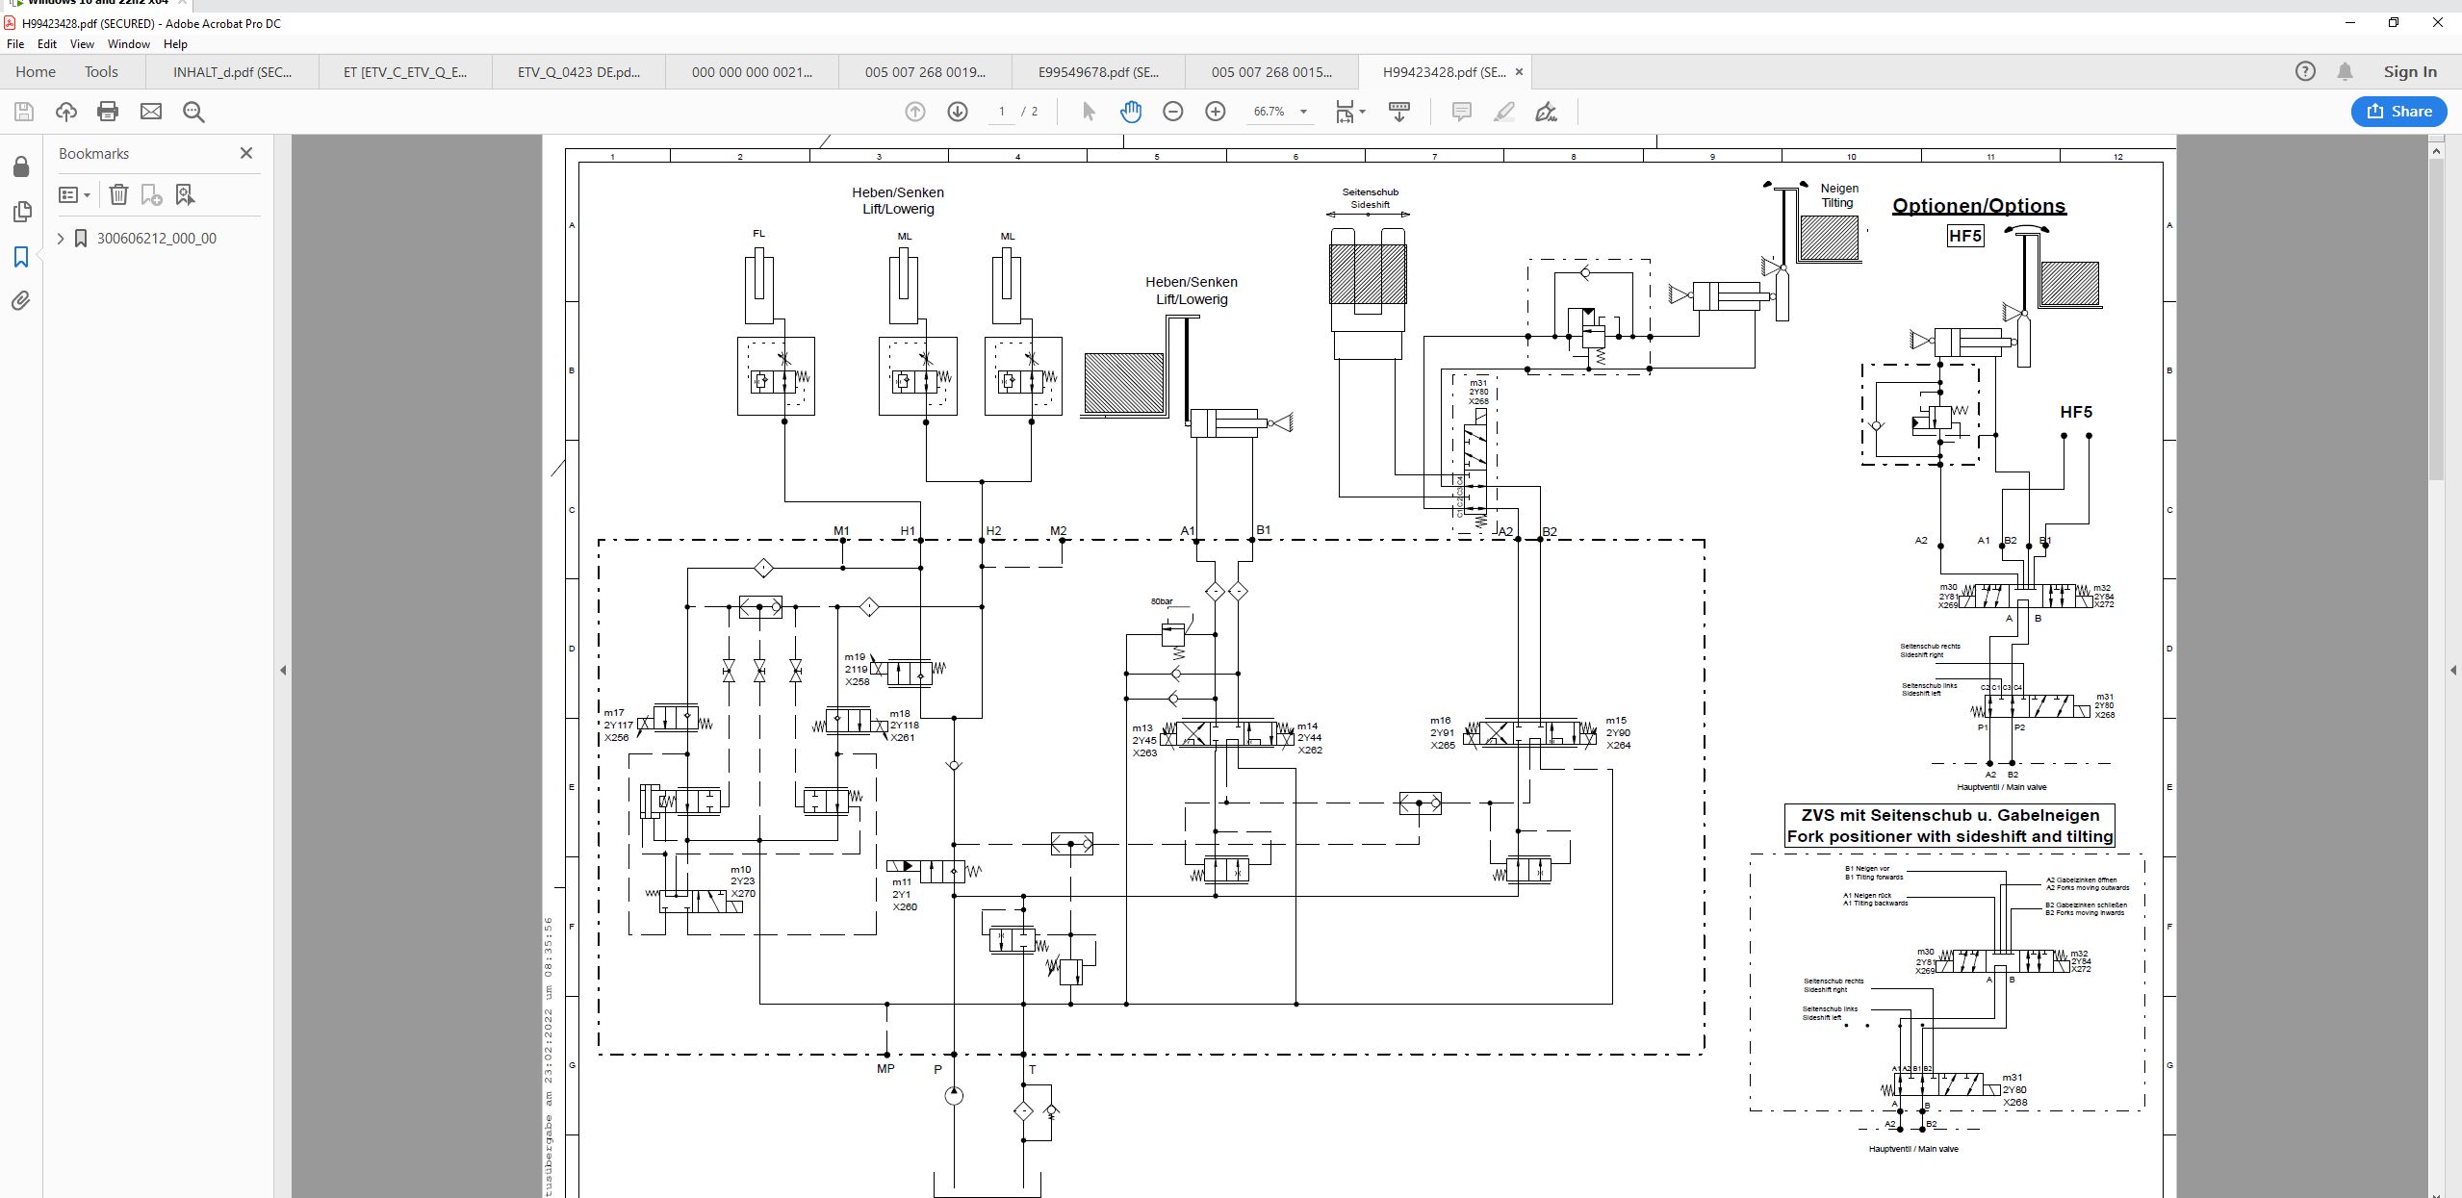Select the arrow Selection tool

tap(1089, 112)
